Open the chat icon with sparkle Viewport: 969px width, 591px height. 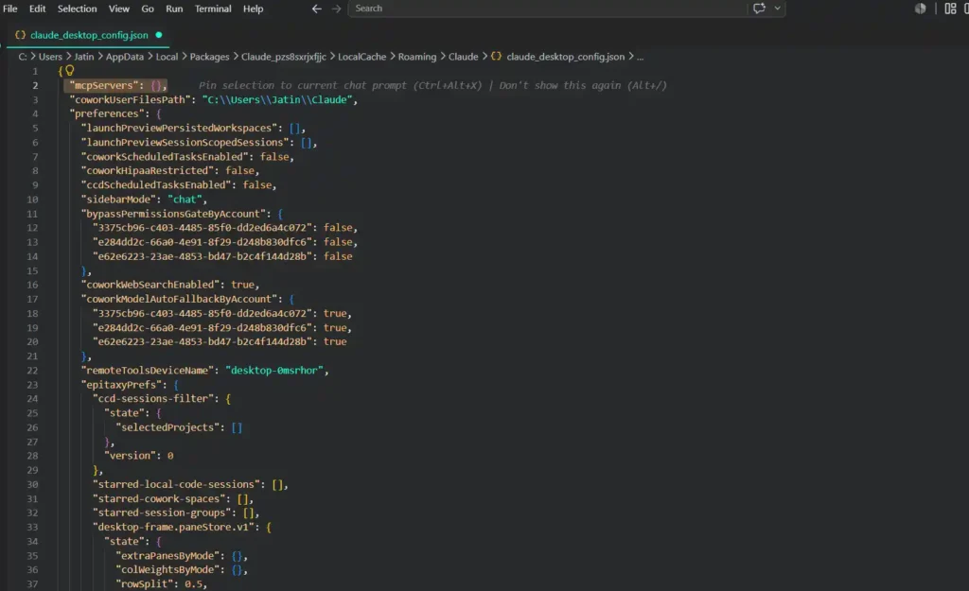click(x=759, y=8)
